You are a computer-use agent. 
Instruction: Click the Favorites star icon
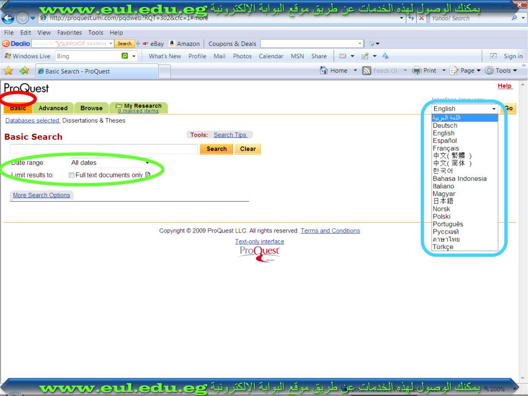[x=8, y=71]
